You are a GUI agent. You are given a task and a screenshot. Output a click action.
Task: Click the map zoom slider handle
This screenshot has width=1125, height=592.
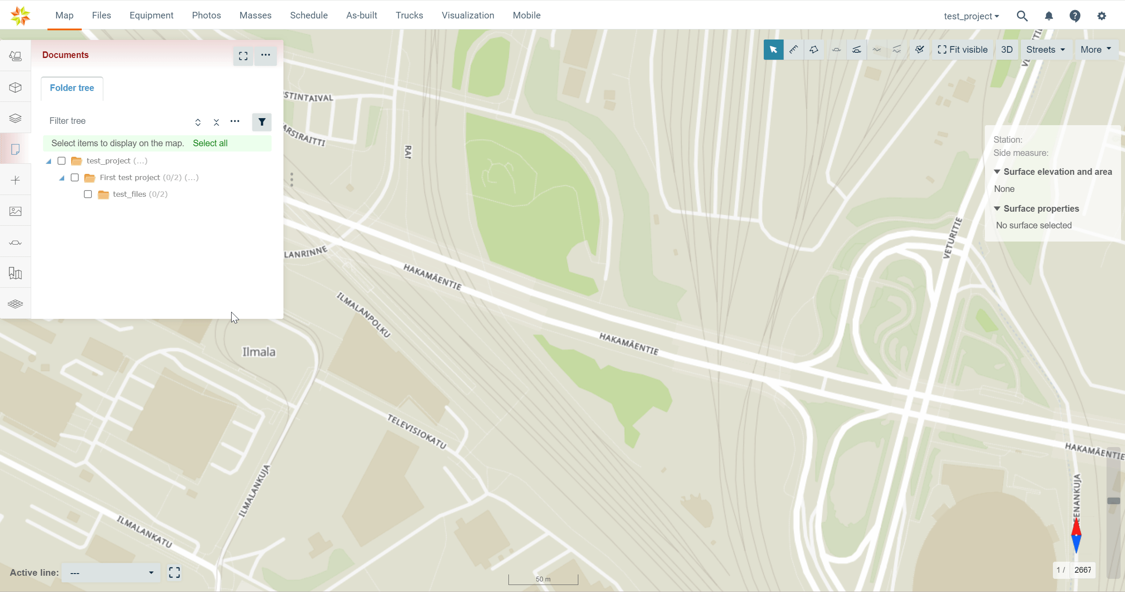click(1113, 501)
